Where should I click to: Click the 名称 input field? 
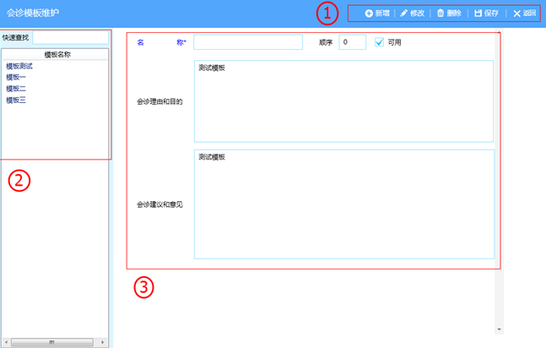pos(248,42)
